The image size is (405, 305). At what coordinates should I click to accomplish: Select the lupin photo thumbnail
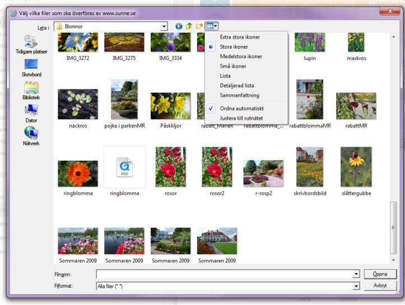(x=310, y=42)
